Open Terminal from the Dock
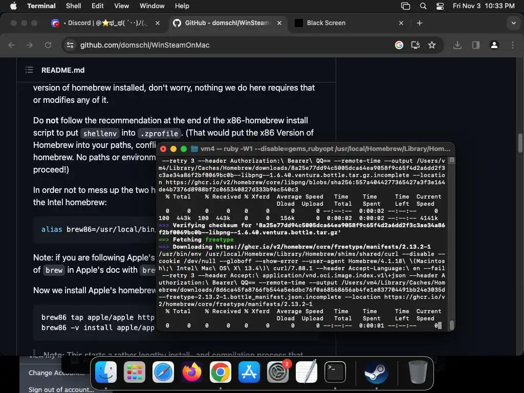The width and height of the screenshot is (524, 393). [335, 372]
